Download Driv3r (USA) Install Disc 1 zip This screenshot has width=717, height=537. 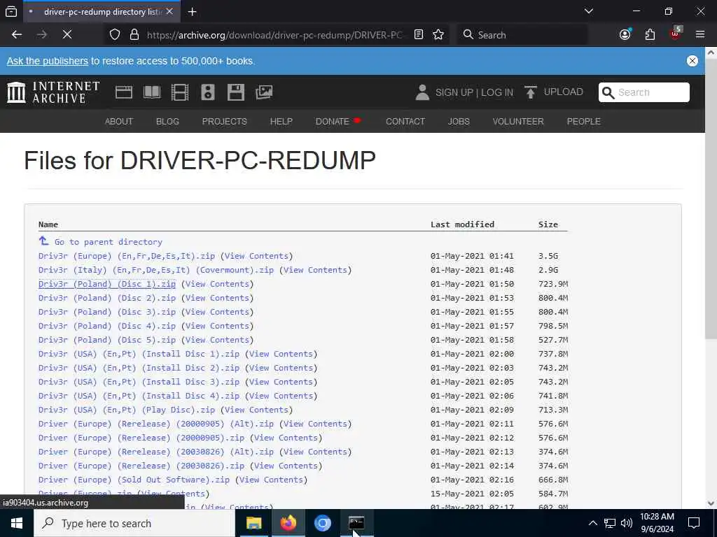click(x=139, y=354)
